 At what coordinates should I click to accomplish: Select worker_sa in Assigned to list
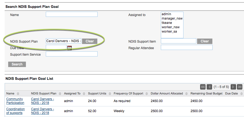click(169, 31)
